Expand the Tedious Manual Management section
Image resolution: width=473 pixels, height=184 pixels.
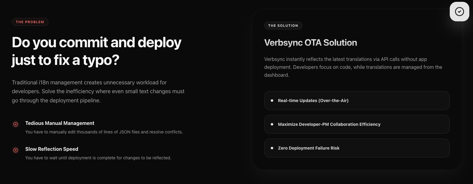[60, 123]
